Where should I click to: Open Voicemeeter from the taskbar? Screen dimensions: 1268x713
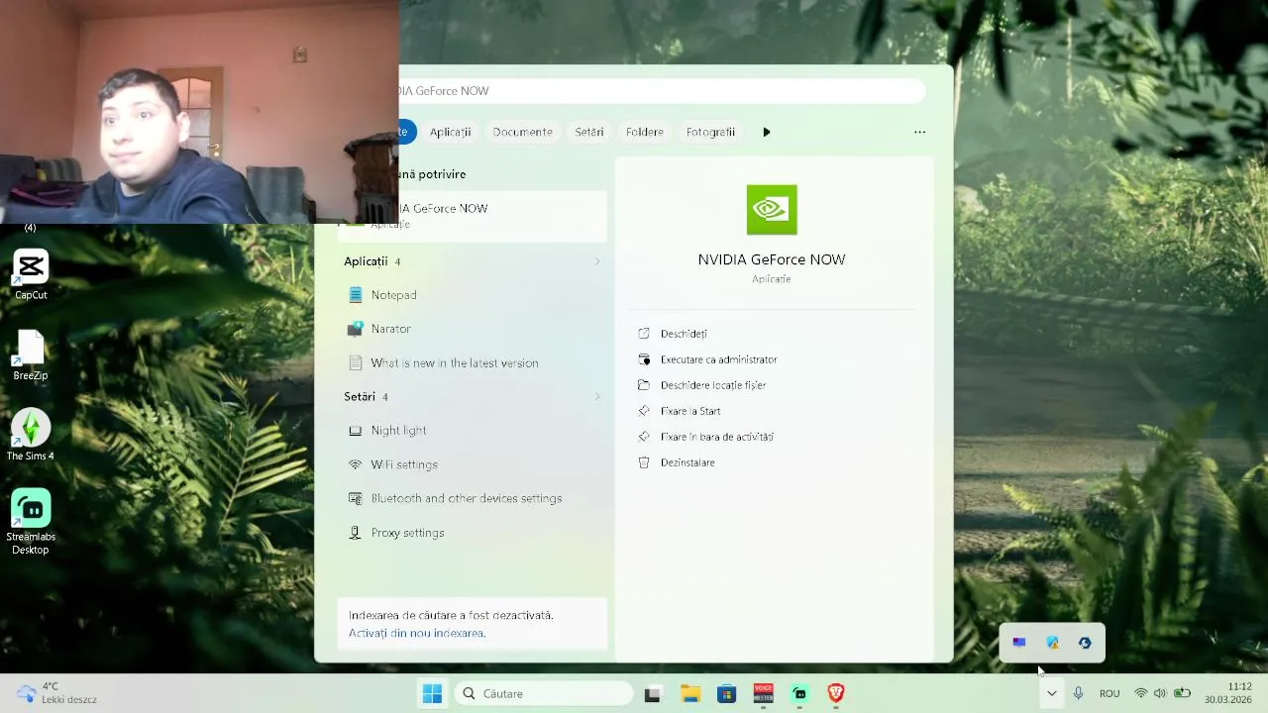point(763,694)
